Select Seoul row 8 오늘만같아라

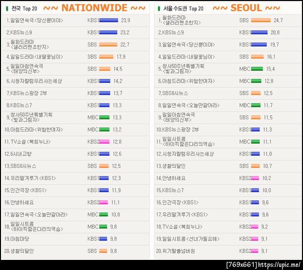(228, 105)
